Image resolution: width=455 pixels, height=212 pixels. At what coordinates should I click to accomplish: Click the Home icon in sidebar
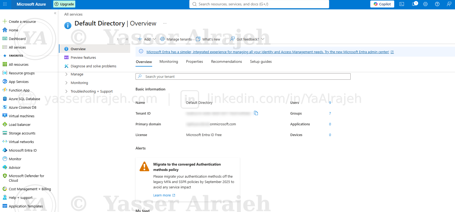coord(5,30)
